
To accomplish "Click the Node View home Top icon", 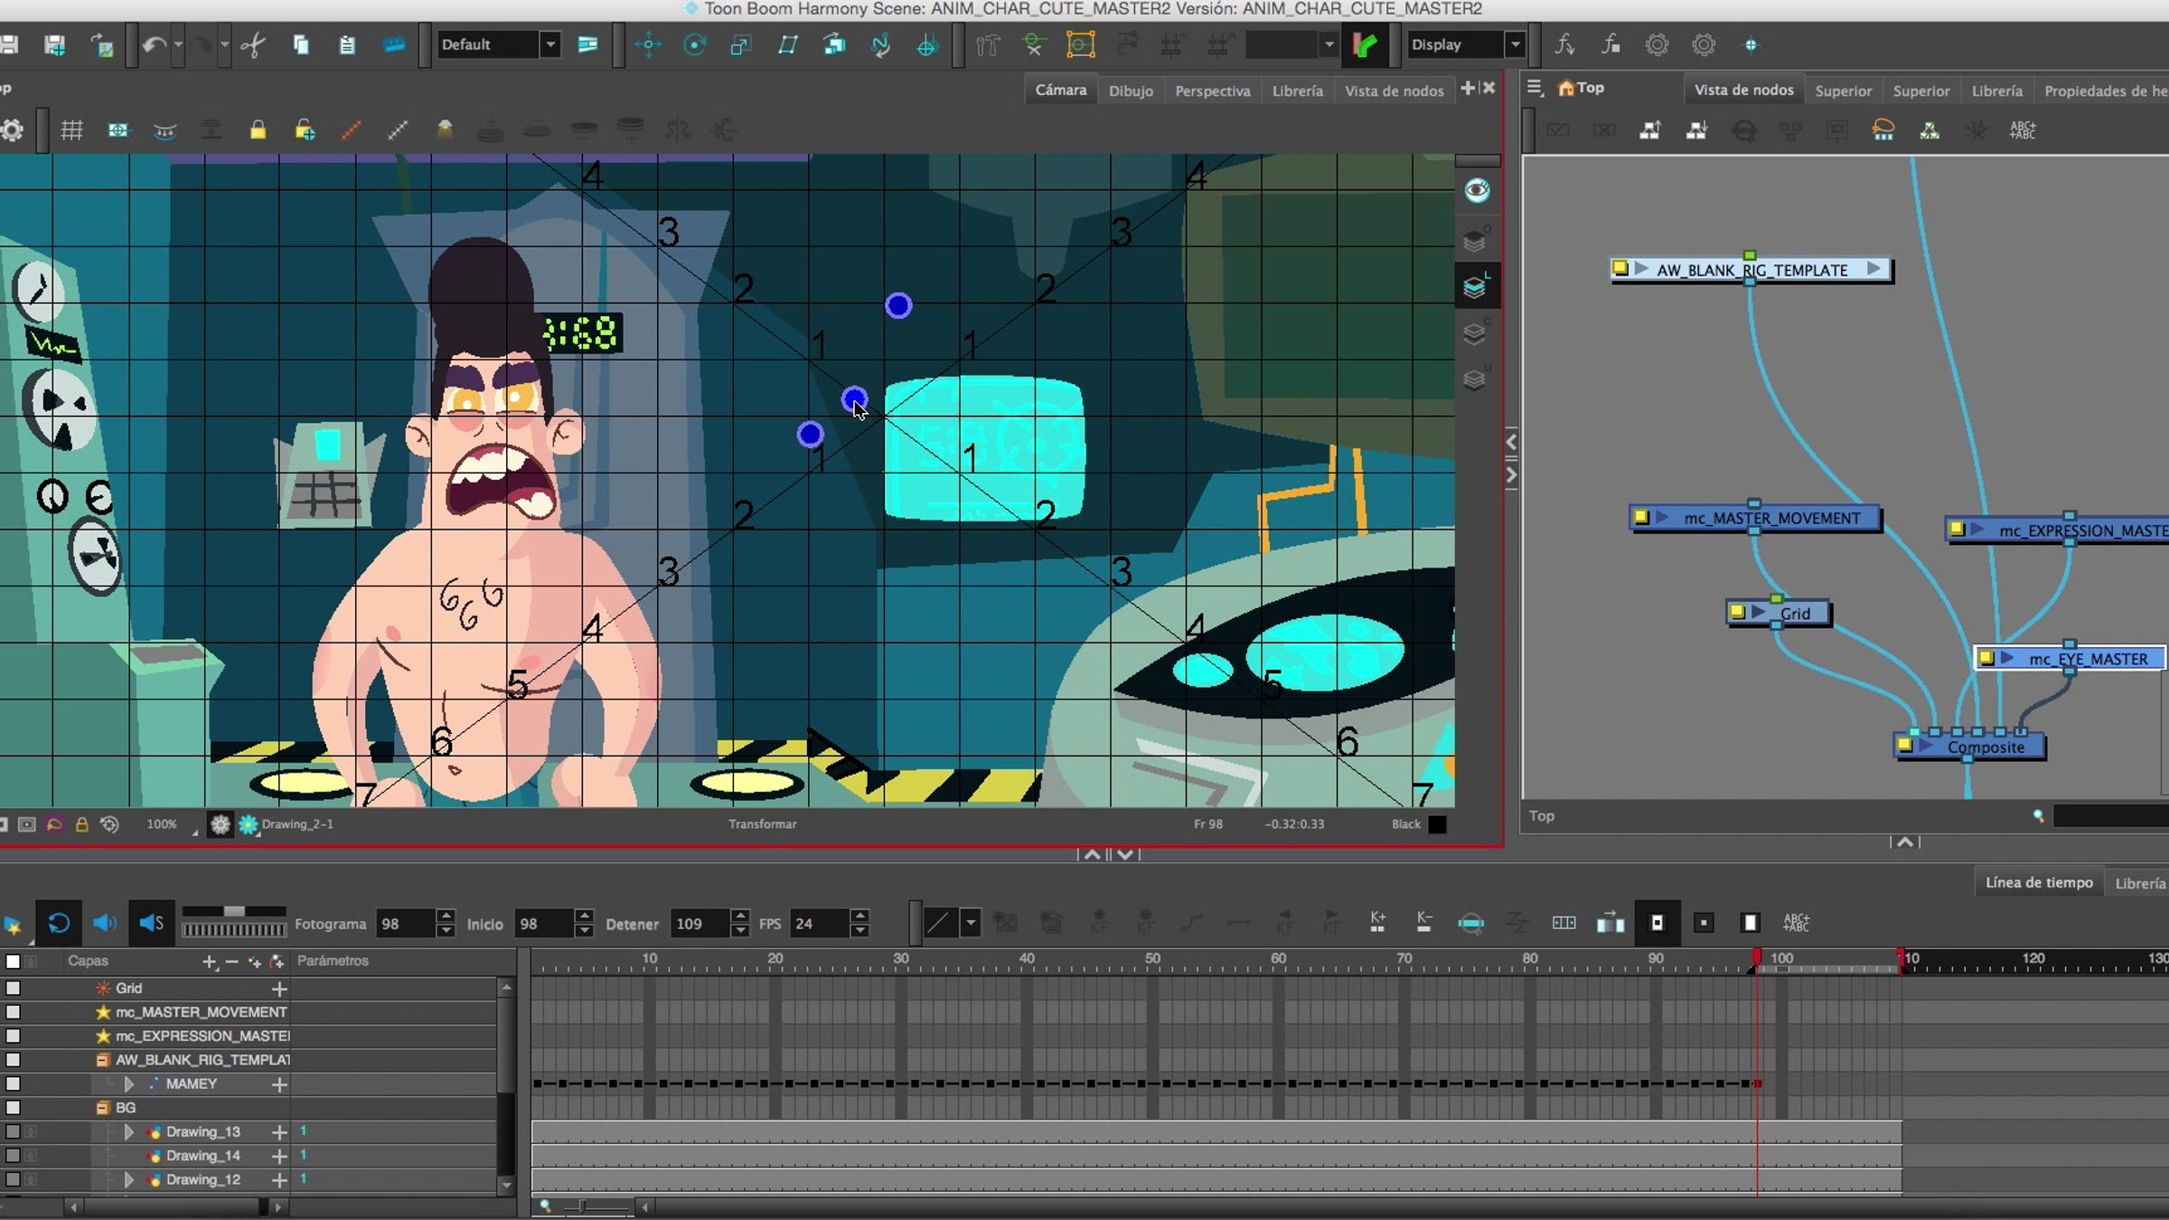I will (1565, 88).
